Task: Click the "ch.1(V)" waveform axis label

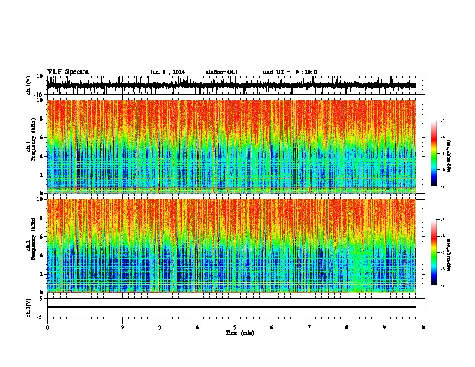Action: tap(29, 85)
